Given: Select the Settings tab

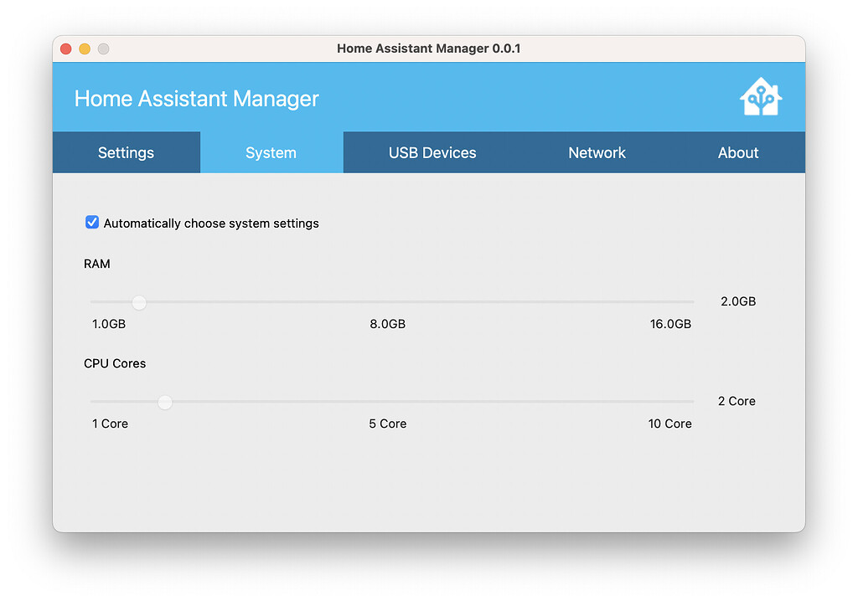Looking at the screenshot, I should pyautogui.click(x=126, y=152).
